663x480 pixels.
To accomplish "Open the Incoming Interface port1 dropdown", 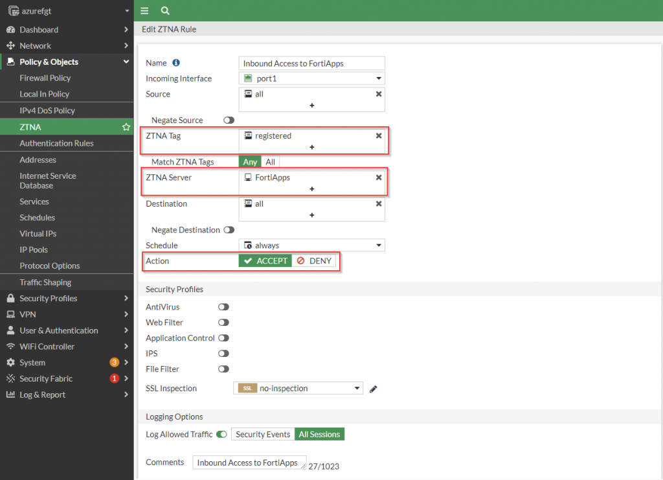I will 311,78.
